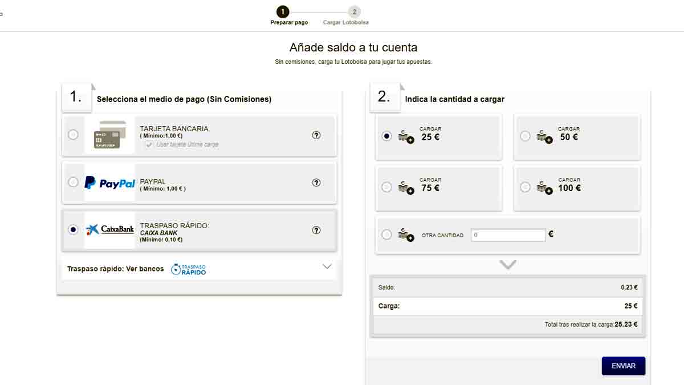
Task: Click the help icon for CaixaBank
Action: pyautogui.click(x=316, y=230)
